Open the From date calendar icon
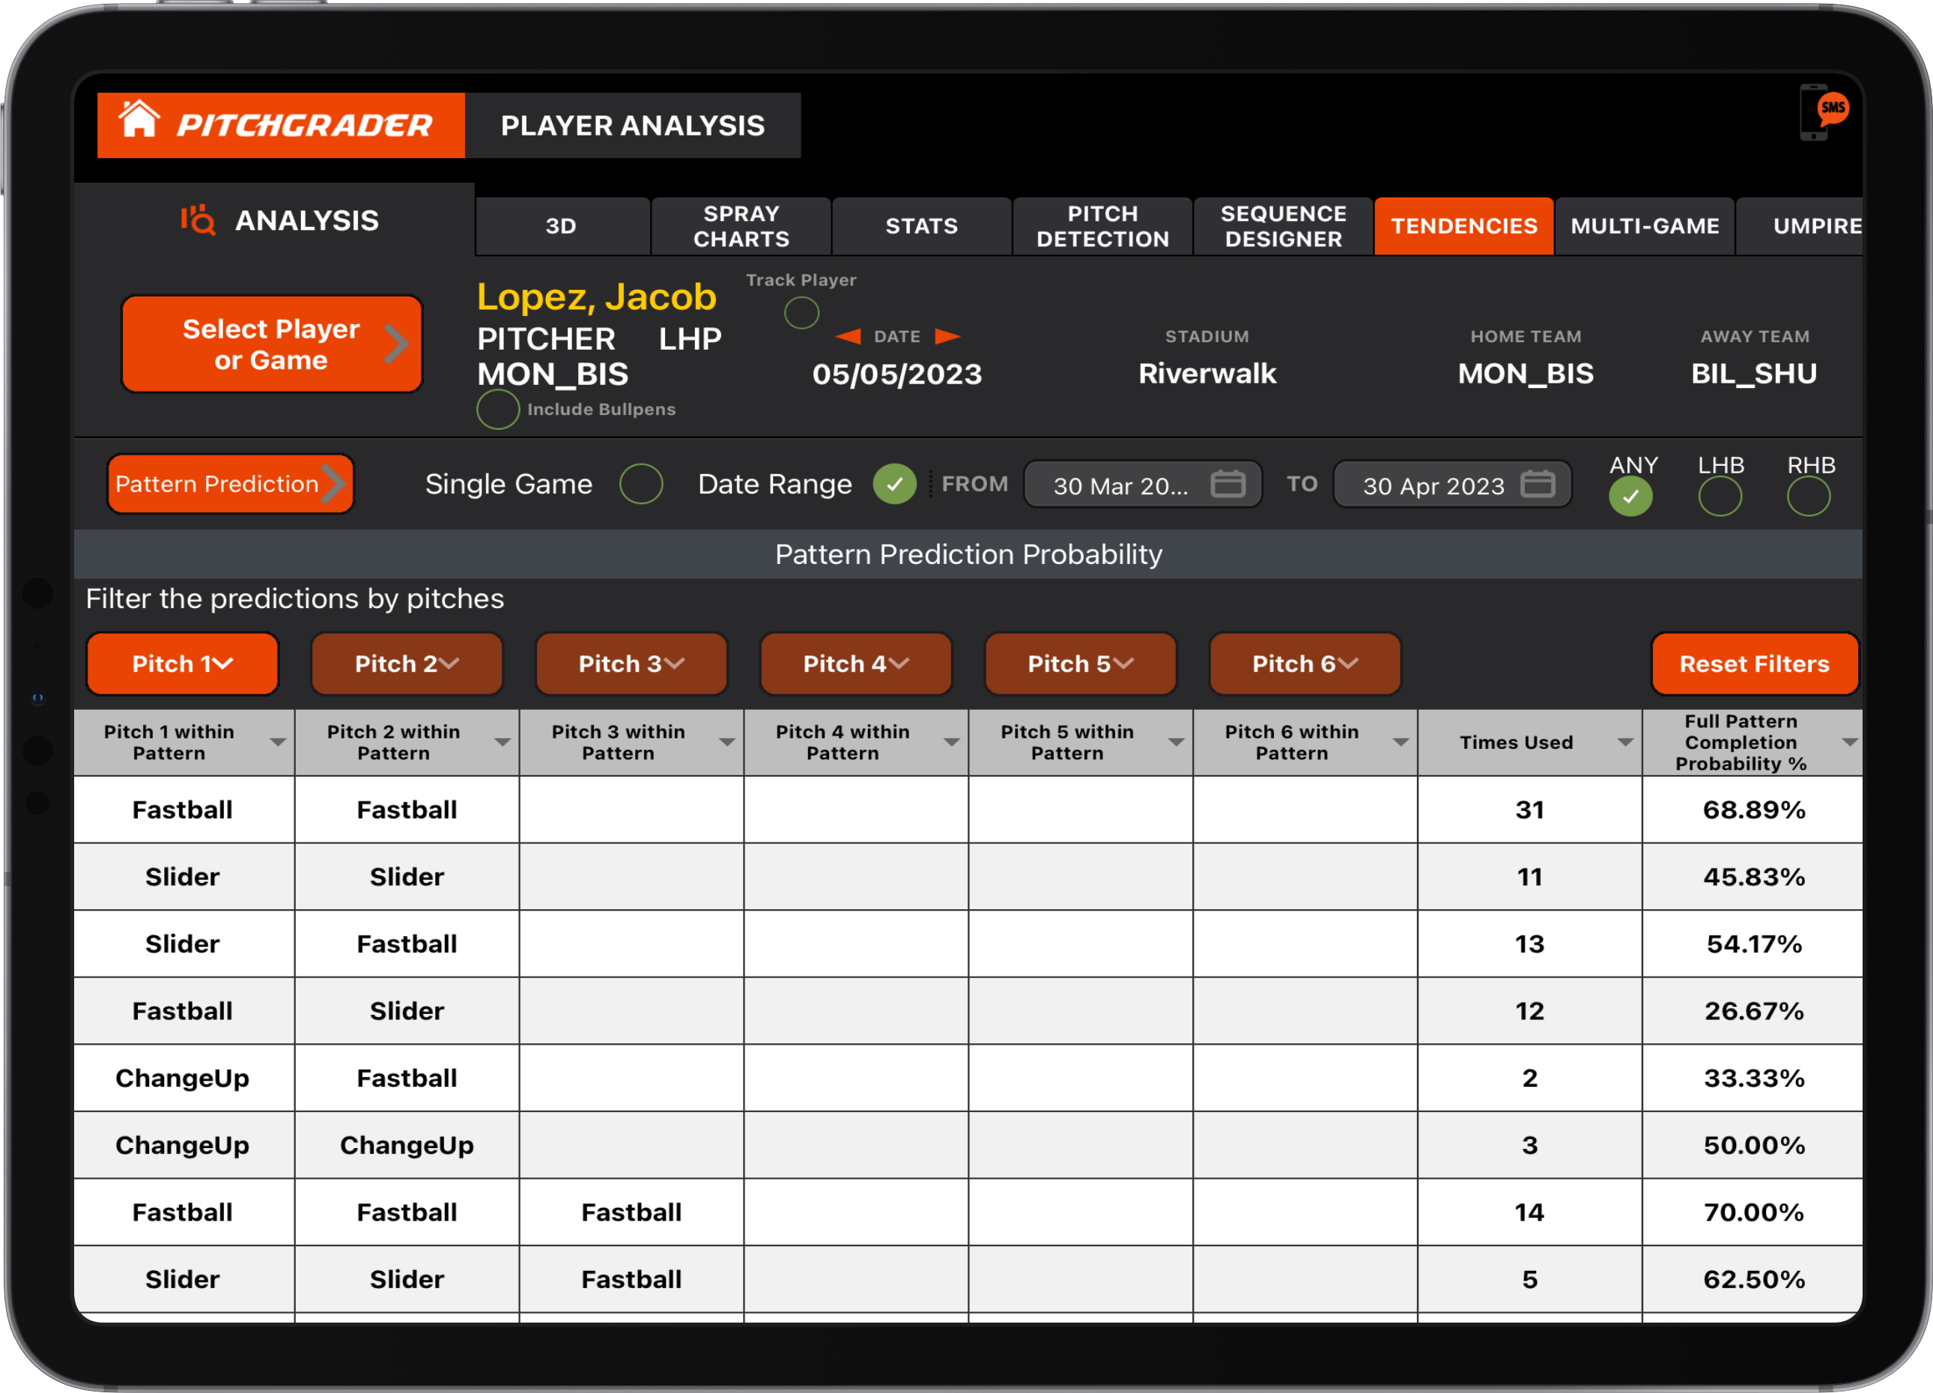Image resolution: width=1933 pixels, height=1393 pixels. pos(1228,485)
